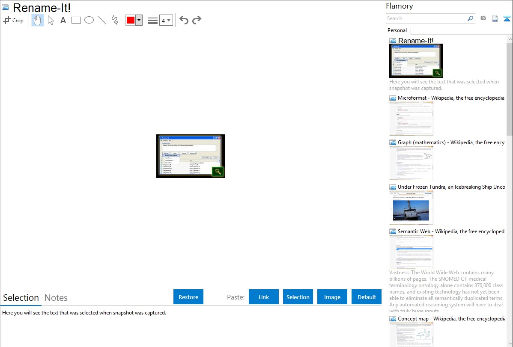Click the Semantic Web title text

pyautogui.click(x=451, y=231)
